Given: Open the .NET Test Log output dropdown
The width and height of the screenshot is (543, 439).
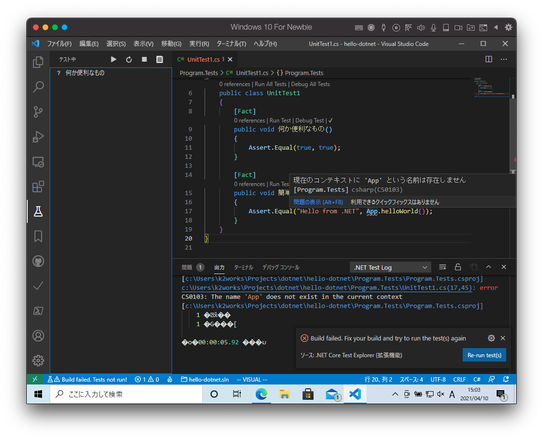Looking at the screenshot, I should pyautogui.click(x=390, y=267).
